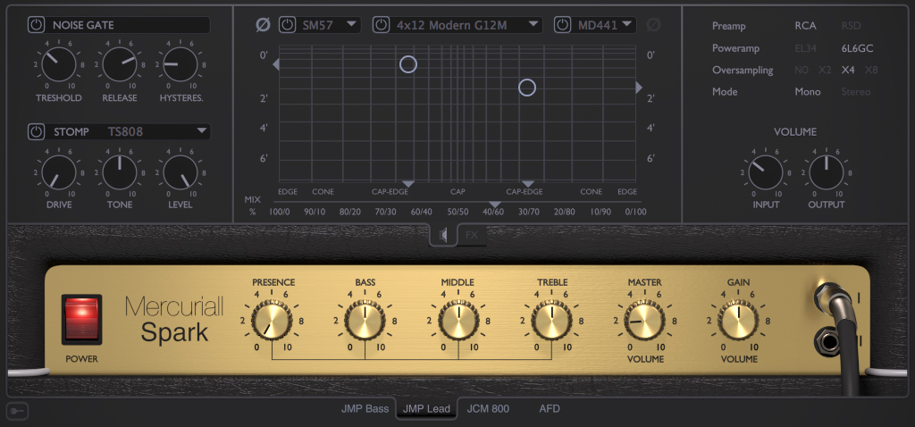Invert phase of the MD441 microphone
The width and height of the screenshot is (915, 427).
point(653,25)
